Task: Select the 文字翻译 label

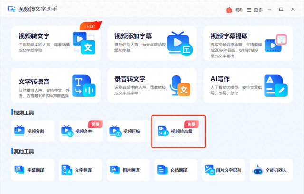Action: tap(84, 170)
